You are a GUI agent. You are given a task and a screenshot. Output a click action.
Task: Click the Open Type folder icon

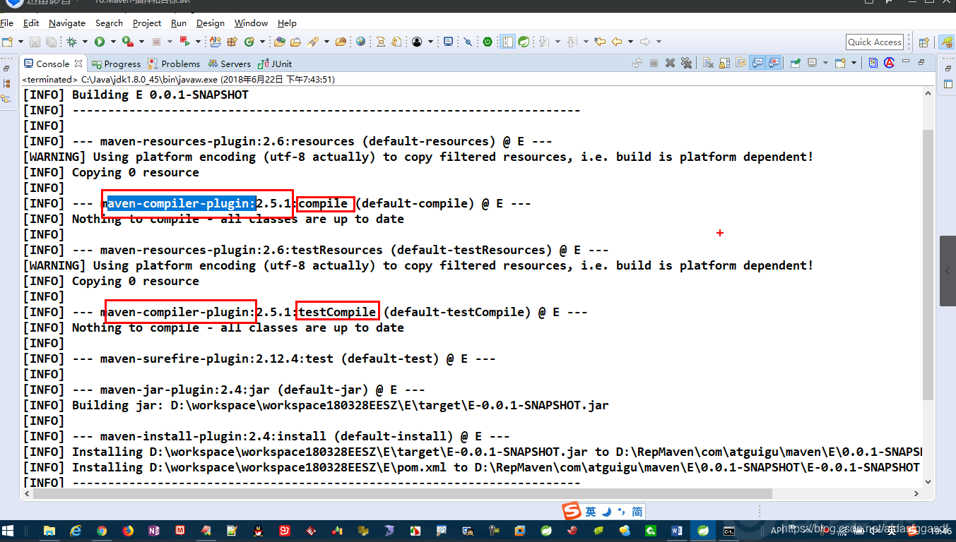pyautogui.click(x=278, y=42)
